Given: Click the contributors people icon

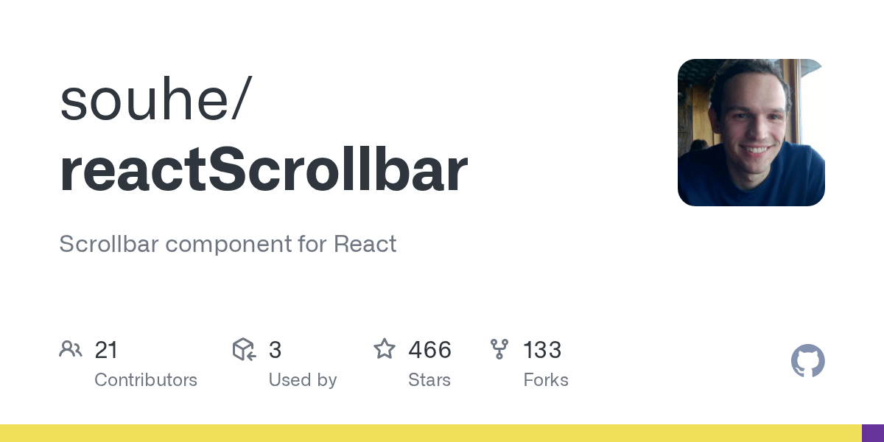Looking at the screenshot, I should pyautogui.click(x=70, y=349).
